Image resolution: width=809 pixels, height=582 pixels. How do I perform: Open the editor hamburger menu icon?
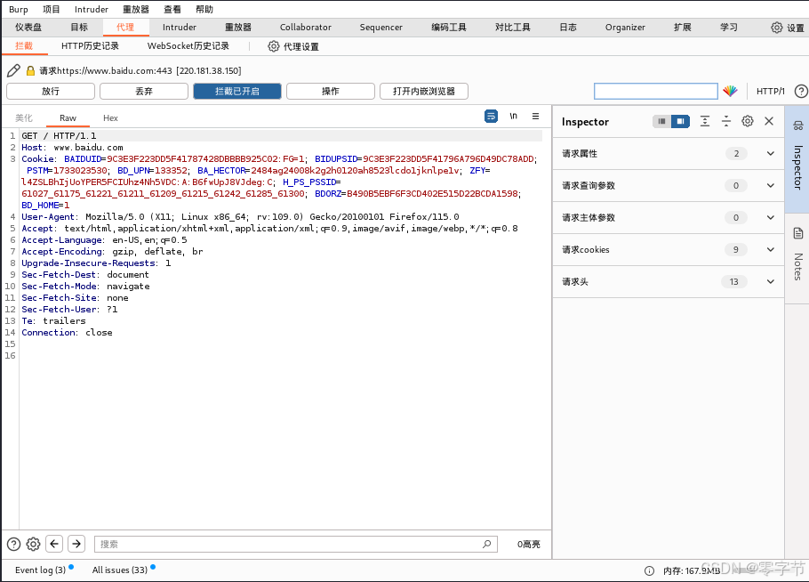535,117
